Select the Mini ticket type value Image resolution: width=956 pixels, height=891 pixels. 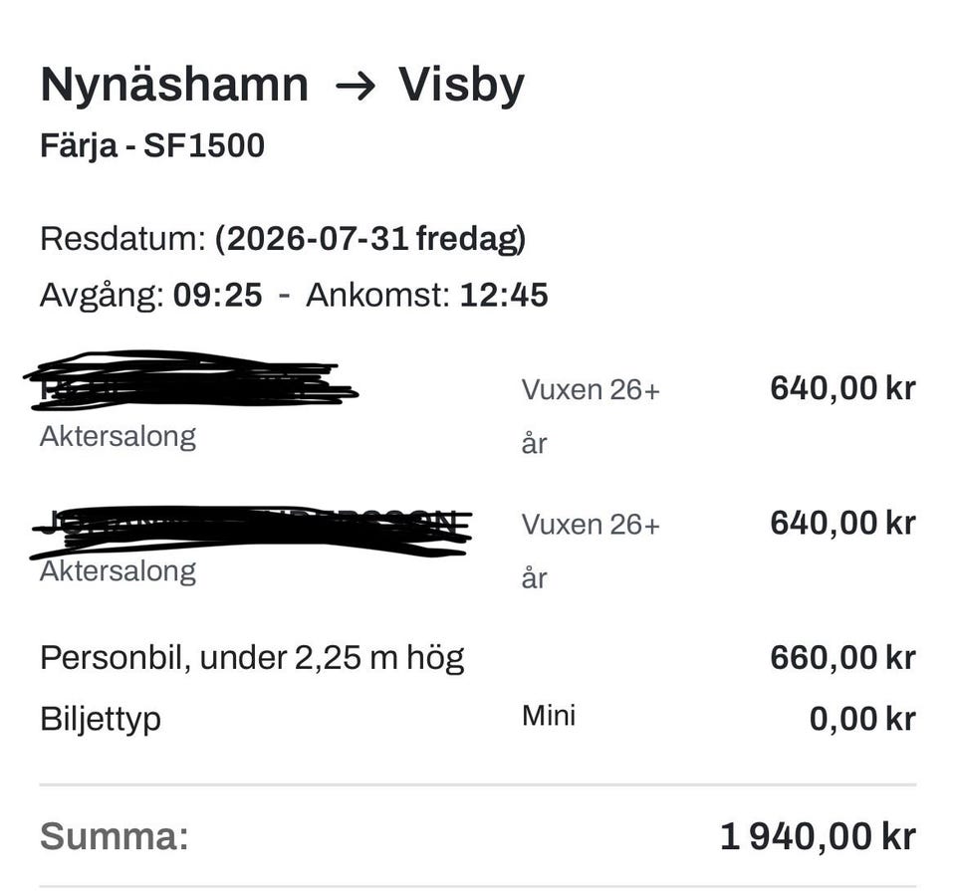(549, 716)
